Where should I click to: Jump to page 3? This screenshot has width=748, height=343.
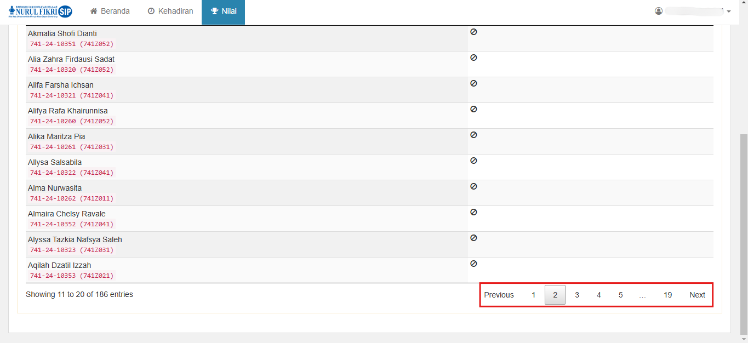[577, 295]
